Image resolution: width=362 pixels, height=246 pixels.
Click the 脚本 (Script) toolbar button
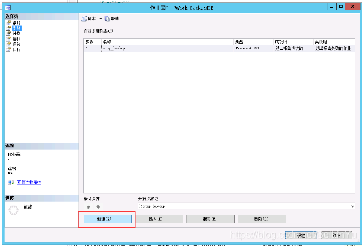tap(89, 19)
